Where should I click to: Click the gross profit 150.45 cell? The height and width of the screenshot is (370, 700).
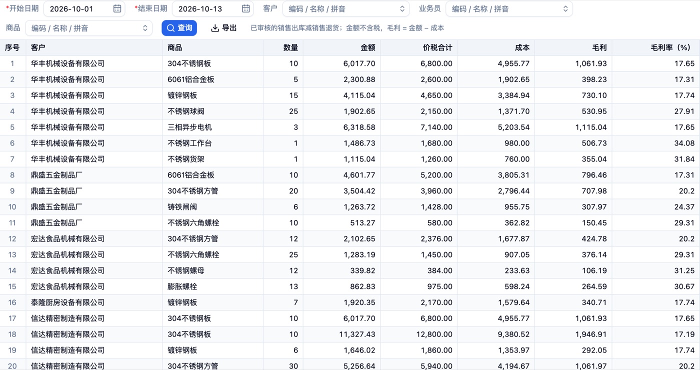point(573,222)
